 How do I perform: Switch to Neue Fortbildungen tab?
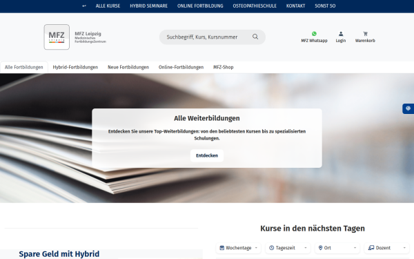(x=128, y=67)
